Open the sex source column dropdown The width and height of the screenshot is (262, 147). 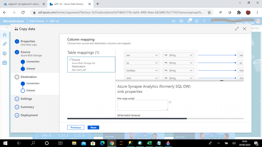(142, 55)
